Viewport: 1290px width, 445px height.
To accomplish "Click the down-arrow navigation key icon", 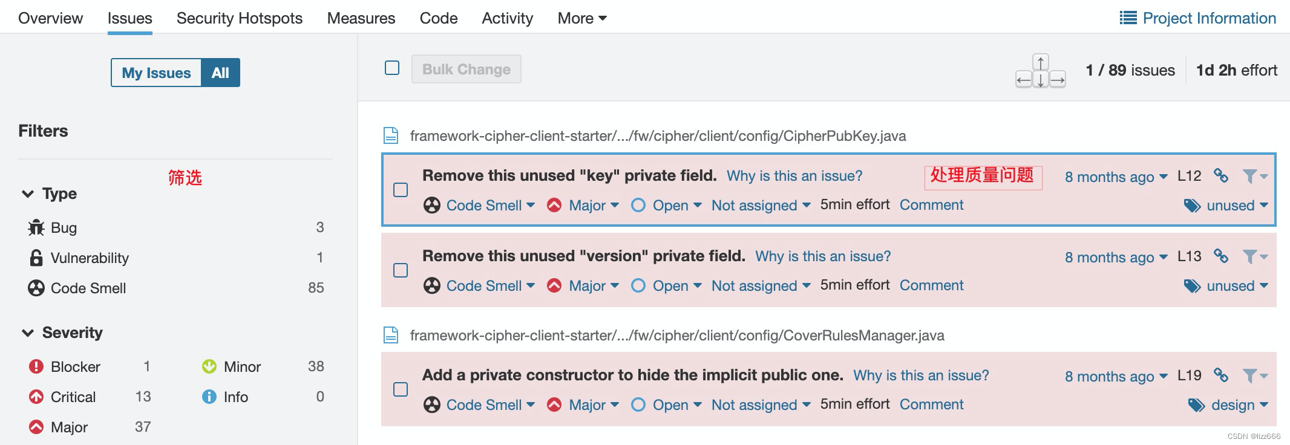I will click(1040, 80).
